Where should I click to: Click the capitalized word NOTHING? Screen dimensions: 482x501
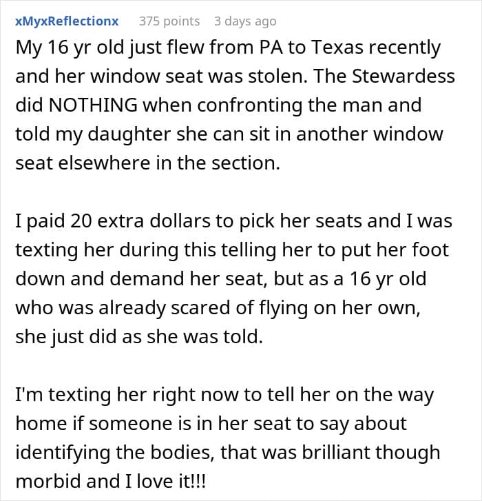[x=93, y=105]
